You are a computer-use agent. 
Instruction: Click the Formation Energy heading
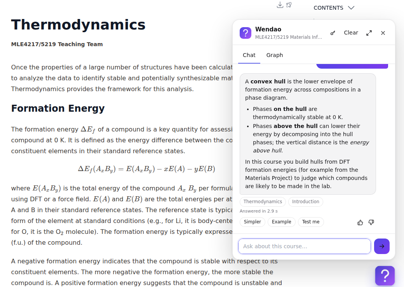pyautogui.click(x=58, y=109)
